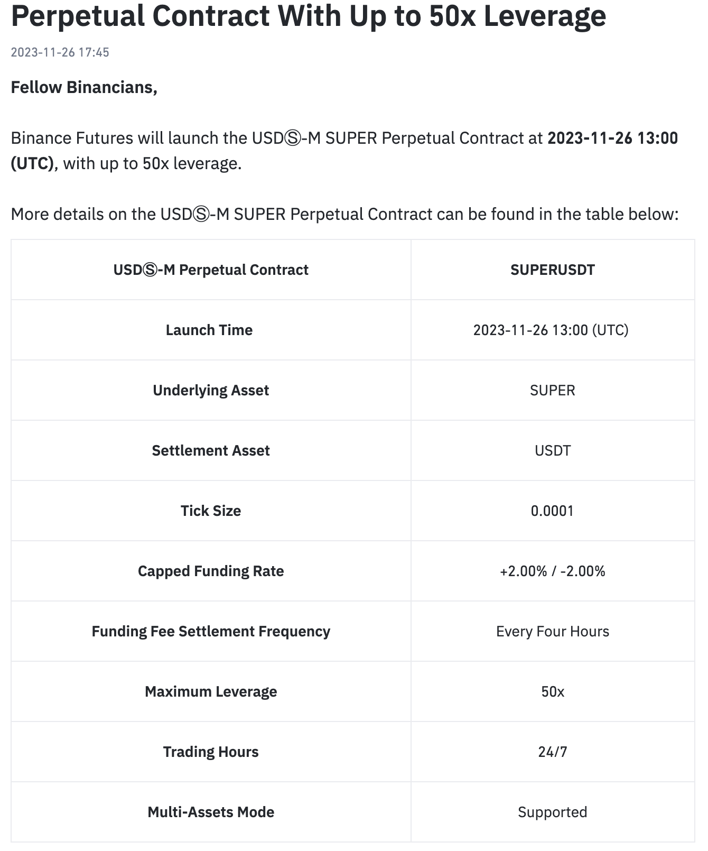The height and width of the screenshot is (851, 708).
Task: Click the Launch Time row label
Action: click(209, 330)
